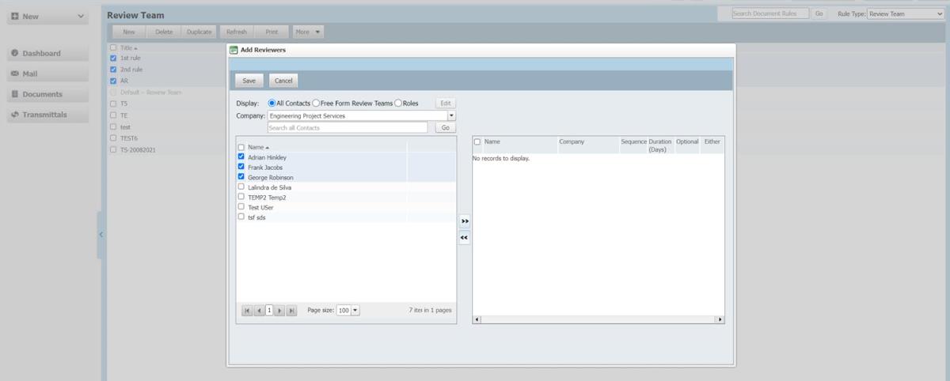Cancel the Add Reviewers dialog
The width and height of the screenshot is (950, 381).
[x=283, y=81]
